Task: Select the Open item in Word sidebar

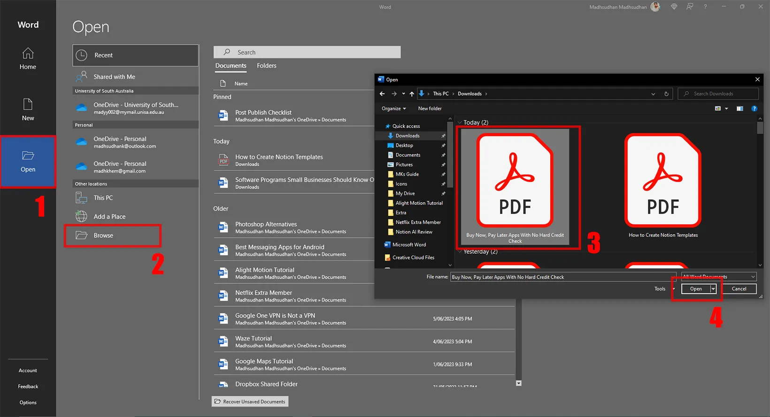Action: [x=28, y=161]
